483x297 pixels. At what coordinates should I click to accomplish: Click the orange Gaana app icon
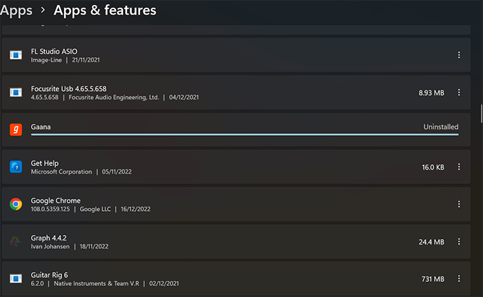click(x=16, y=130)
